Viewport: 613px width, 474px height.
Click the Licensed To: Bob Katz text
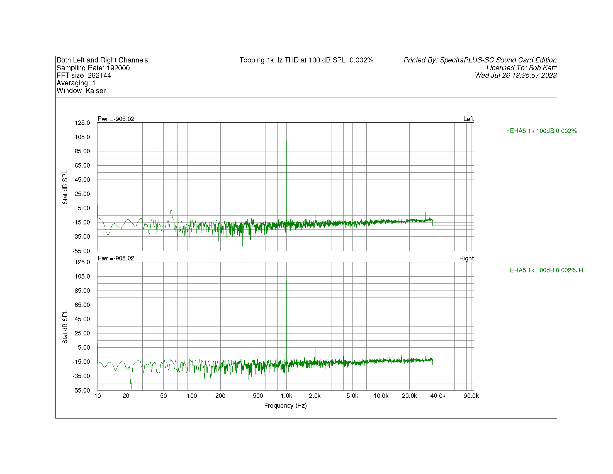(x=521, y=68)
